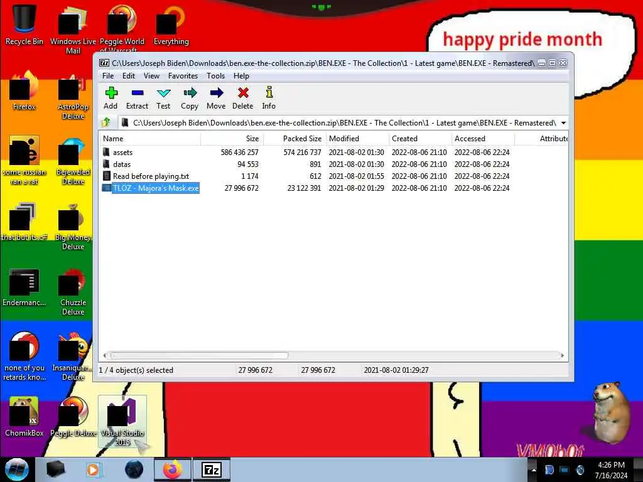Click size value 586 436 257
The width and height of the screenshot is (643, 482).
239,153
